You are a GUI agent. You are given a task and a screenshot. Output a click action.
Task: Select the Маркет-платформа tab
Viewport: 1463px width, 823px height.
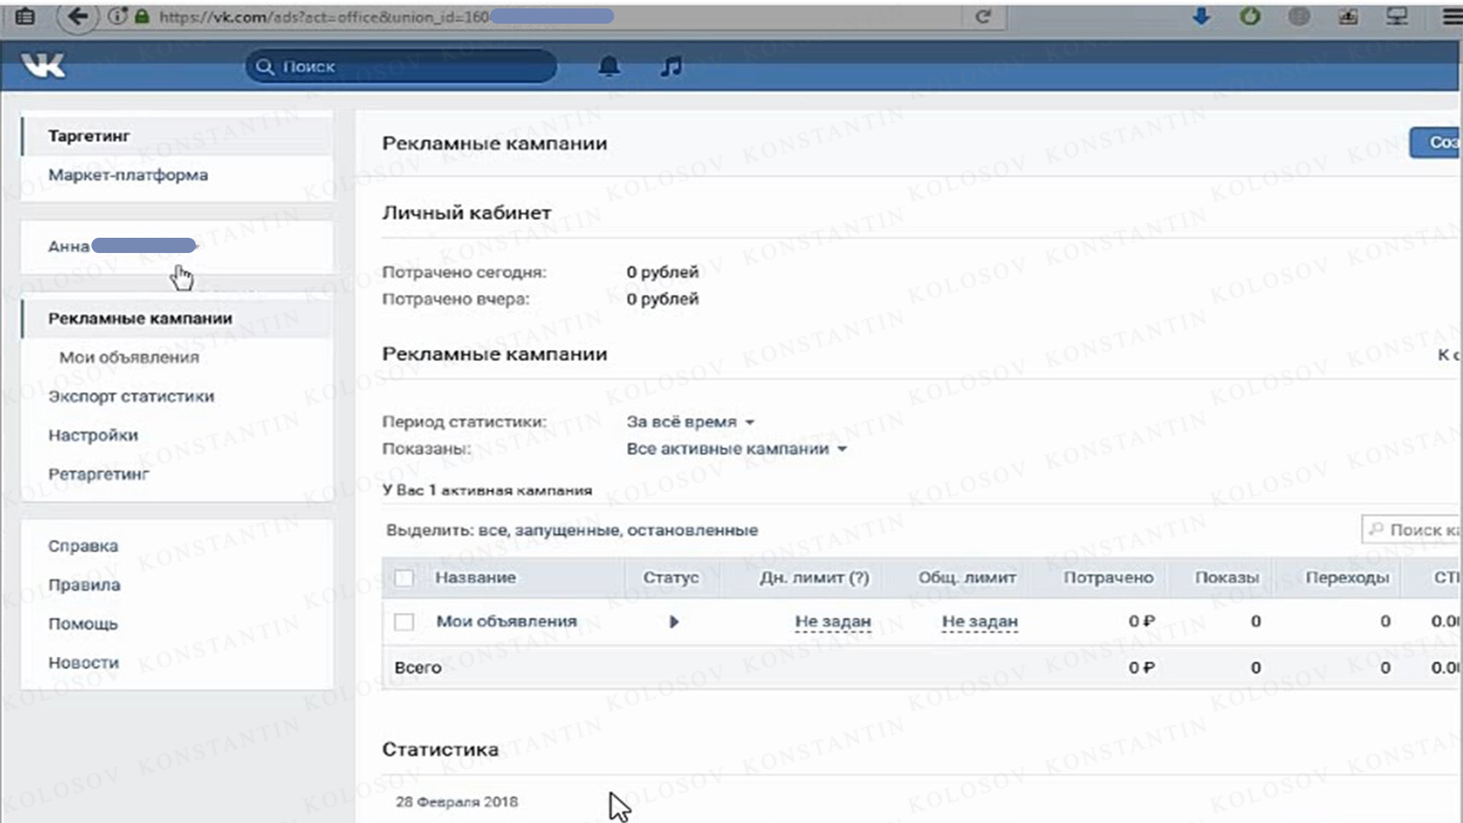[x=177, y=175]
